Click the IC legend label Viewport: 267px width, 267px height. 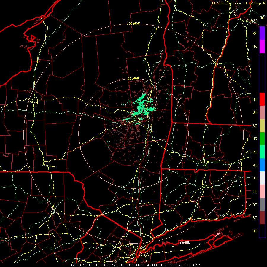point(255,191)
